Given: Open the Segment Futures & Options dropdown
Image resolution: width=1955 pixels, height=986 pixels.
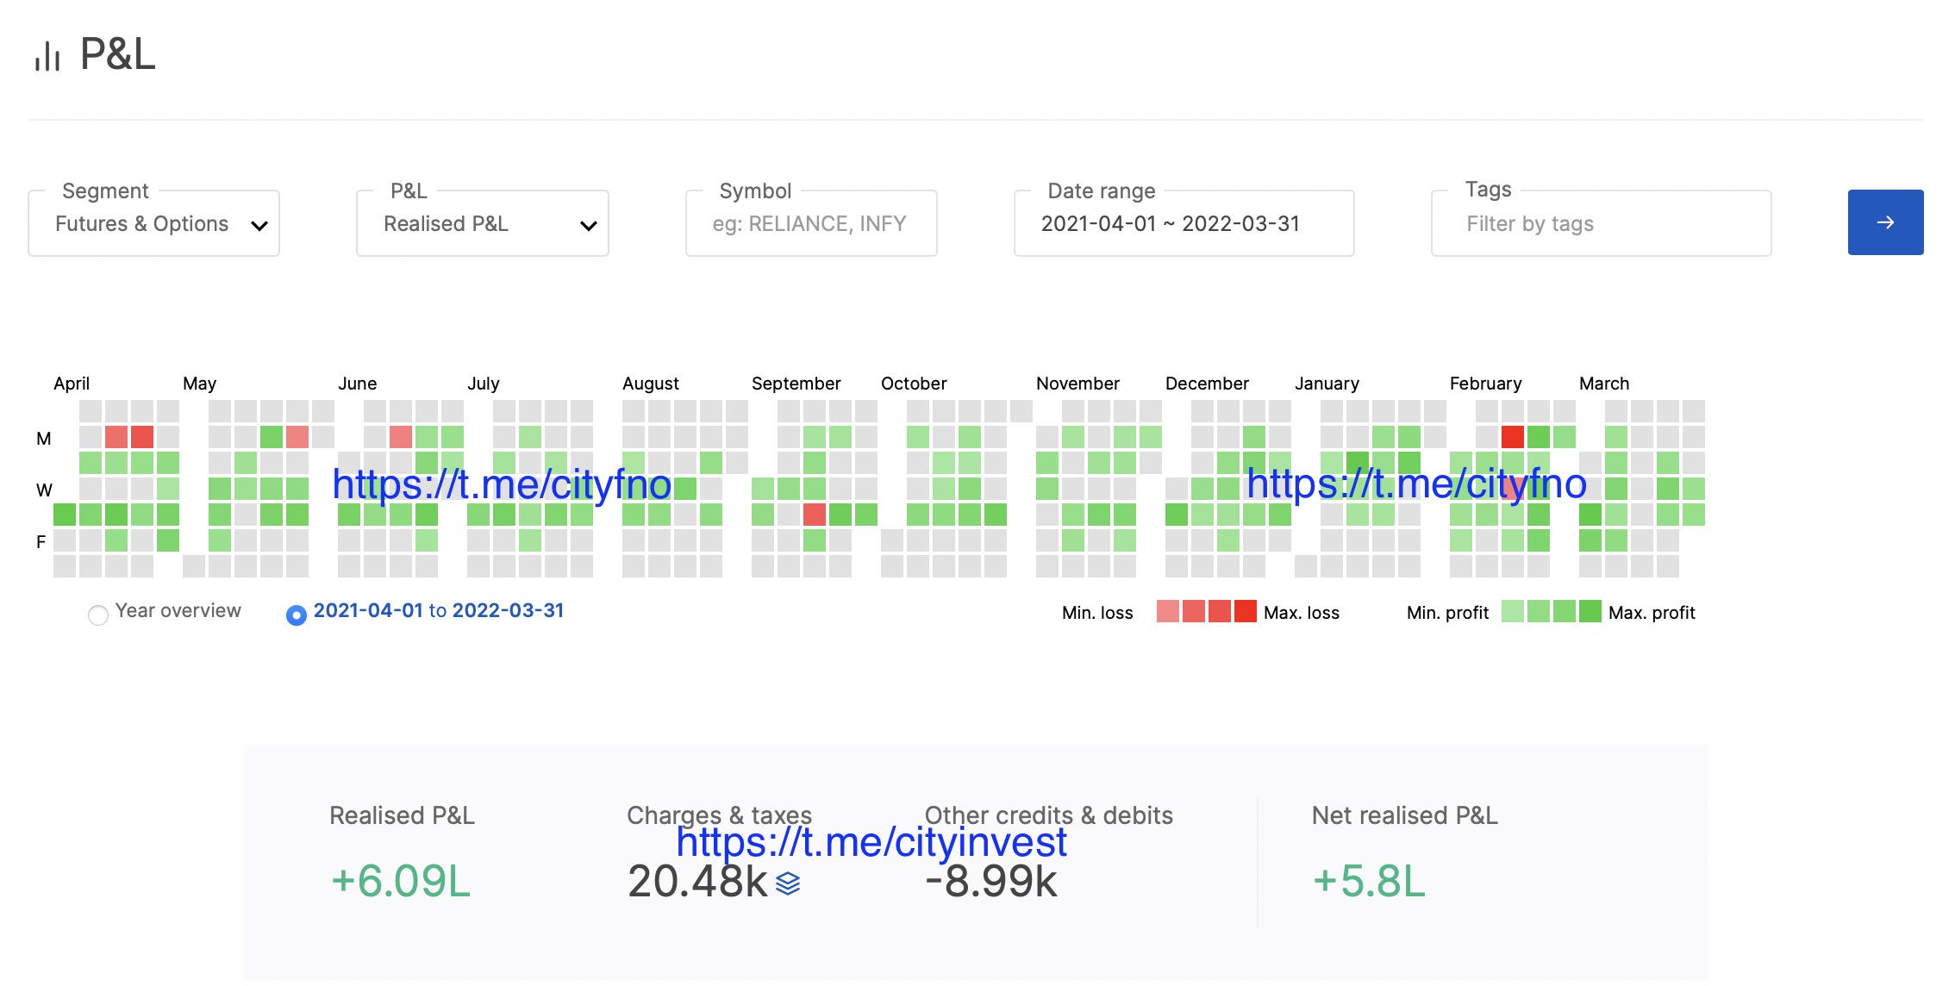Looking at the screenshot, I should [x=153, y=224].
